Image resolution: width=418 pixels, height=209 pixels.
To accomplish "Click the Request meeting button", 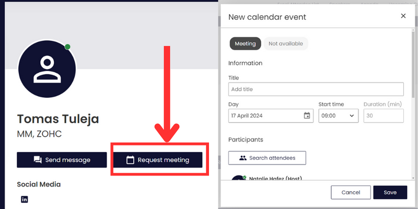I will [x=158, y=160].
